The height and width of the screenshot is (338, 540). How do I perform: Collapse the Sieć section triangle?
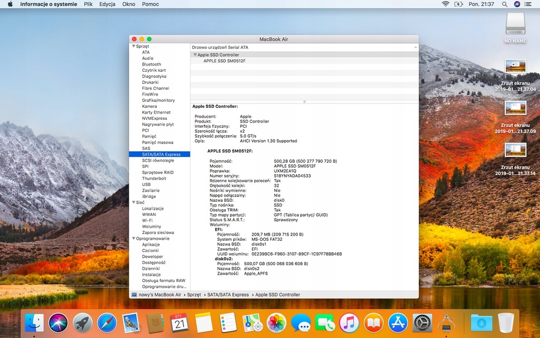click(x=133, y=202)
